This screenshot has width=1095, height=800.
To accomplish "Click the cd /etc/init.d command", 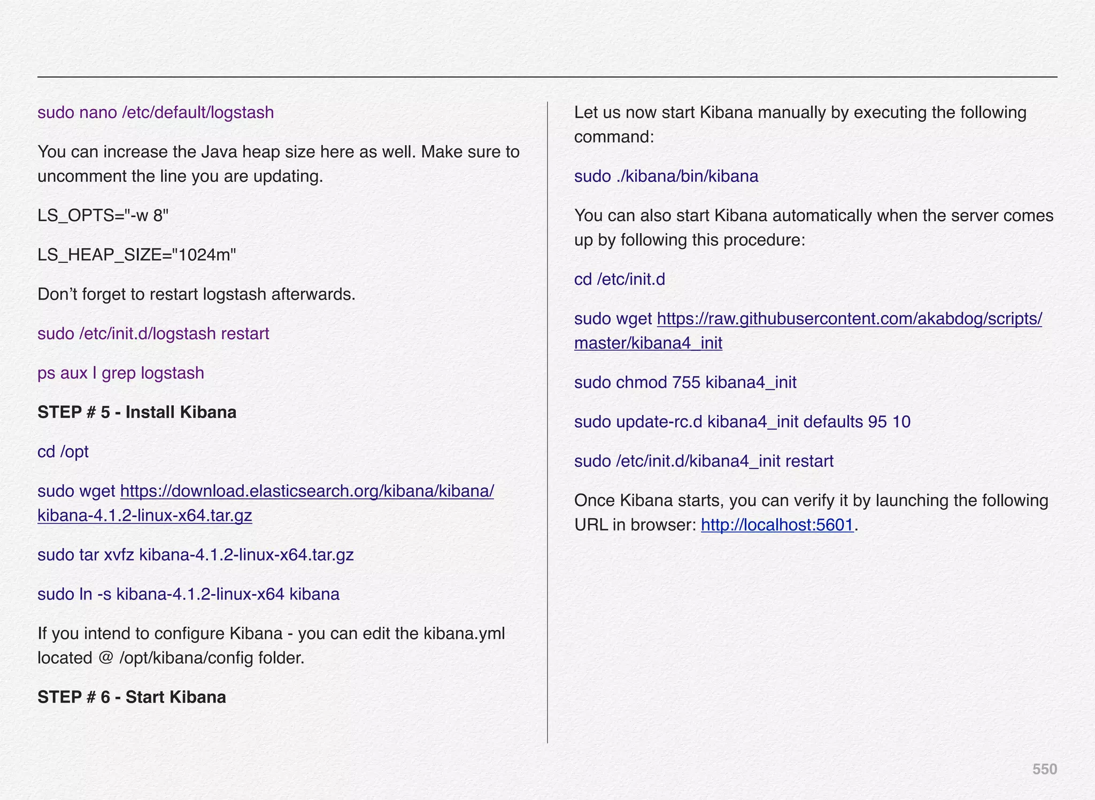I will [620, 280].
